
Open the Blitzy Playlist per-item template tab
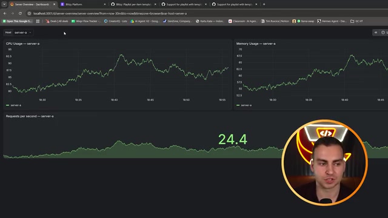[x=133, y=4]
